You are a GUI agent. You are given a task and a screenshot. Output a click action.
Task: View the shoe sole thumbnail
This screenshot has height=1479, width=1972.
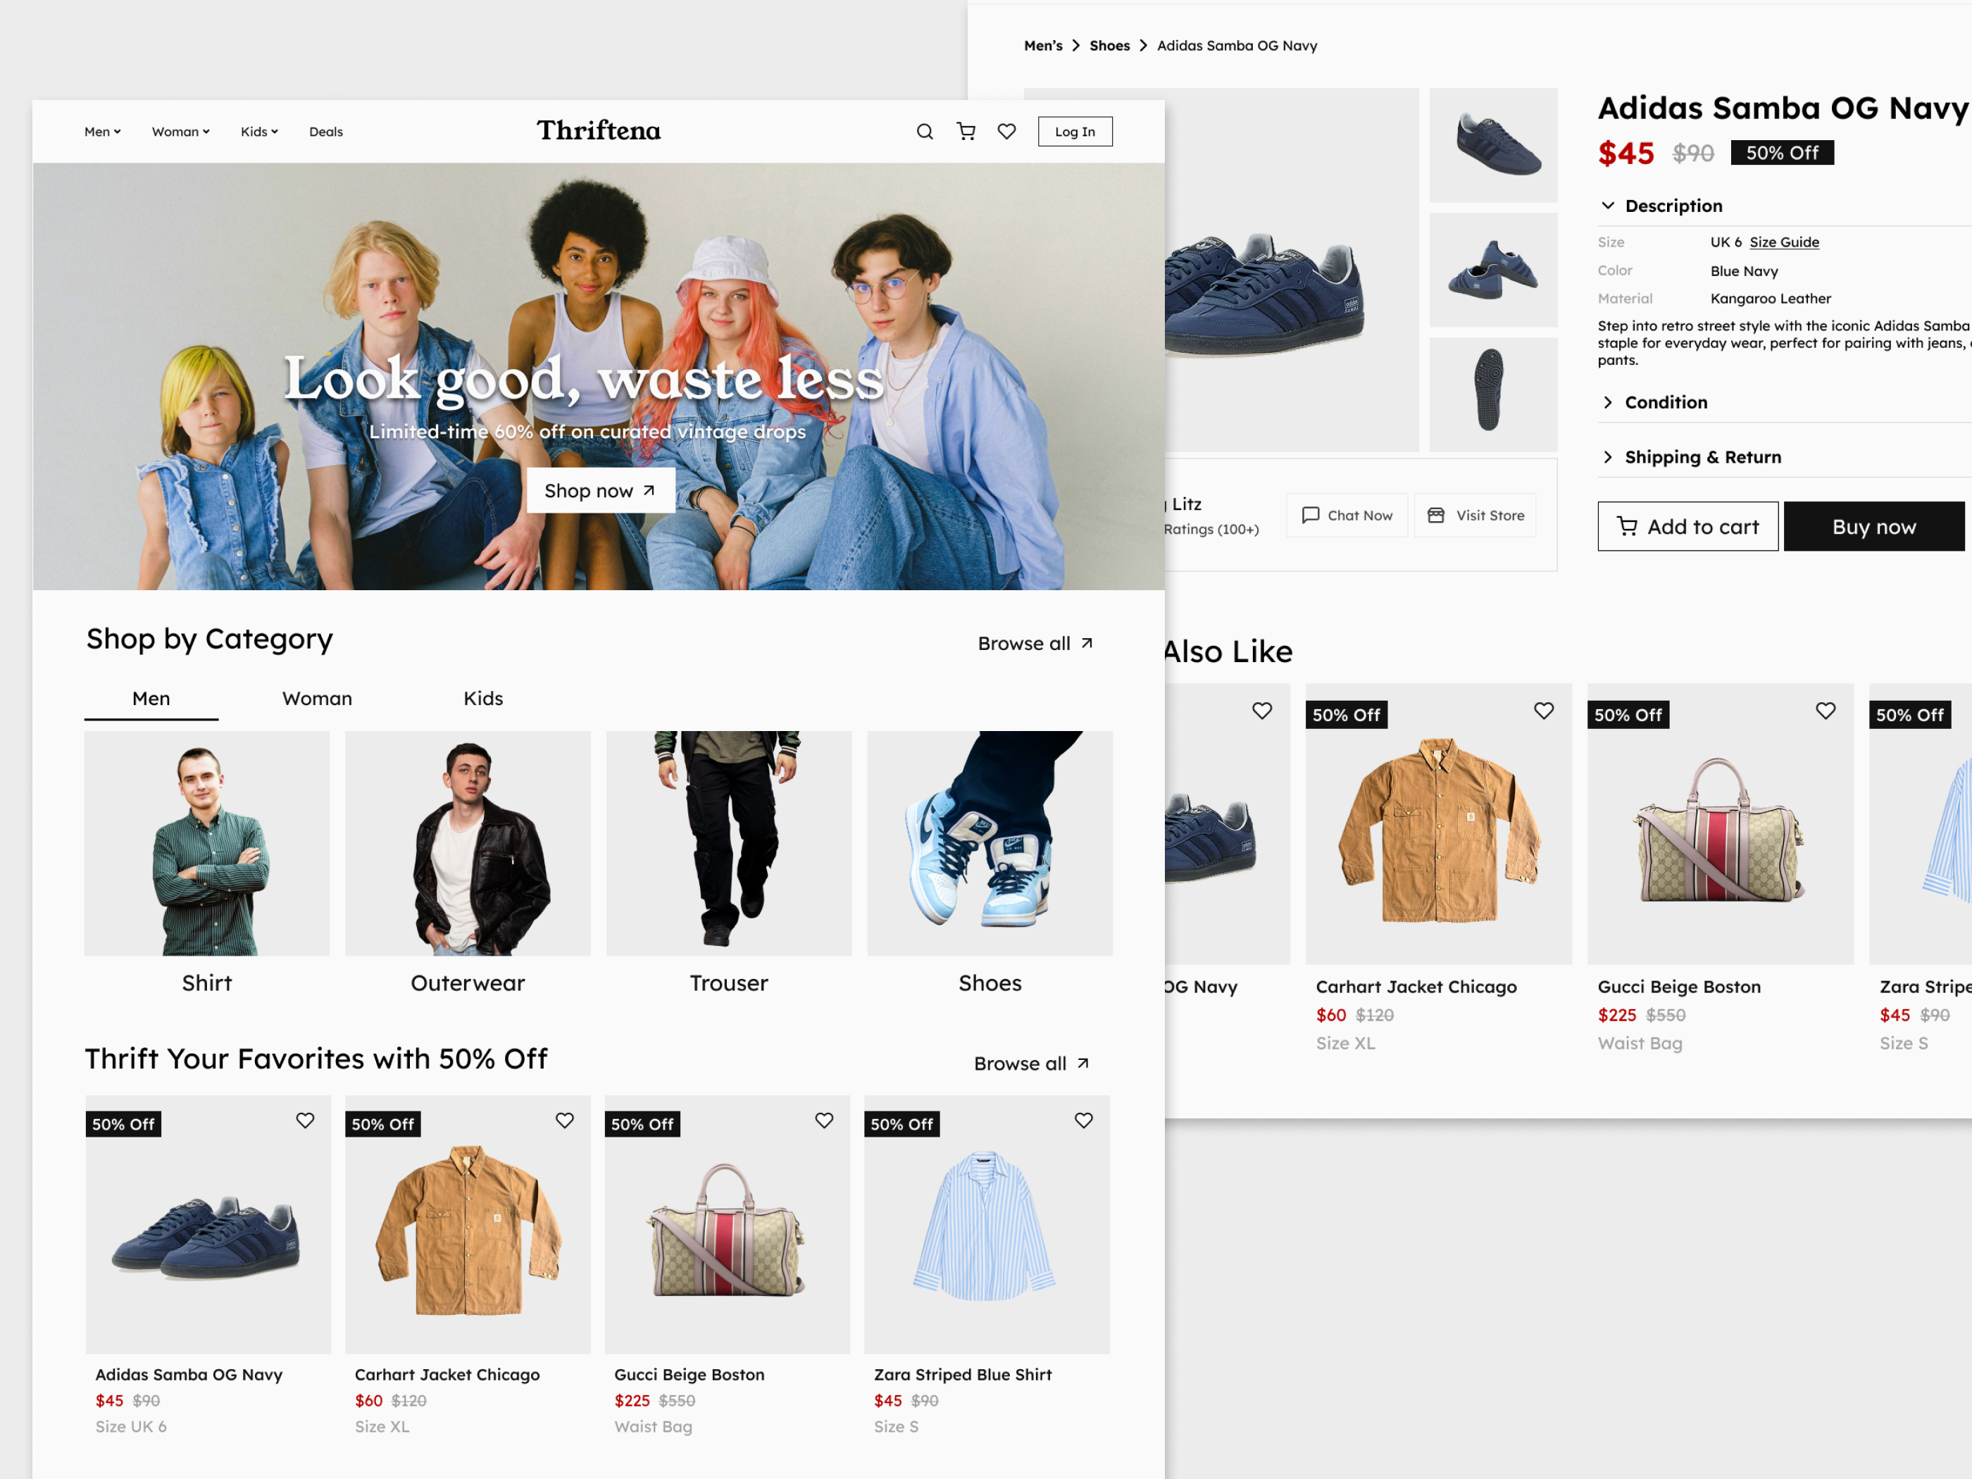[x=1493, y=394]
